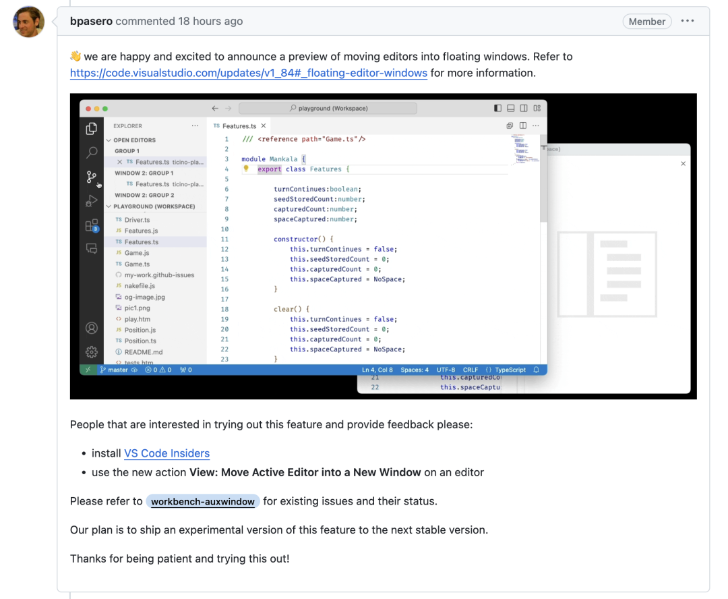Open the Remote Explorer icon

coord(92,249)
